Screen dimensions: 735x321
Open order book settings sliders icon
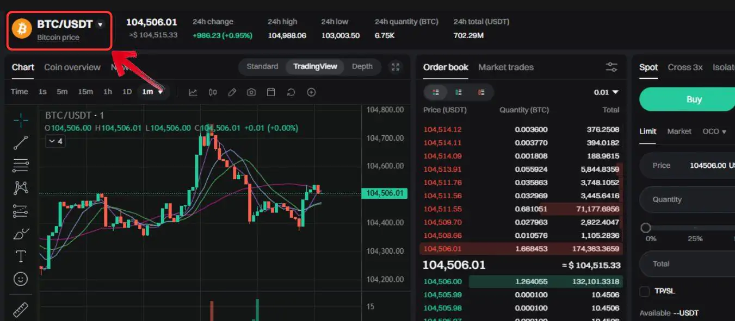[612, 67]
